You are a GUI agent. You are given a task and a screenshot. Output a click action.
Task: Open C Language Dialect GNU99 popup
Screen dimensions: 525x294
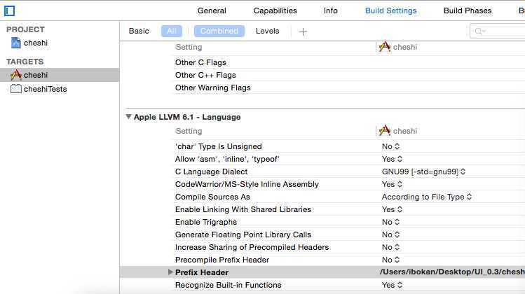tap(423, 171)
